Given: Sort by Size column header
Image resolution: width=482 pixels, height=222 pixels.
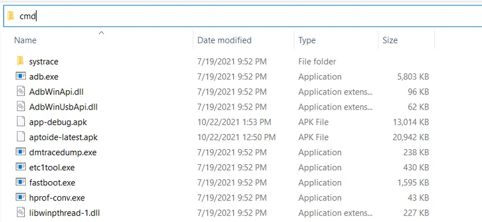Looking at the screenshot, I should [390, 40].
